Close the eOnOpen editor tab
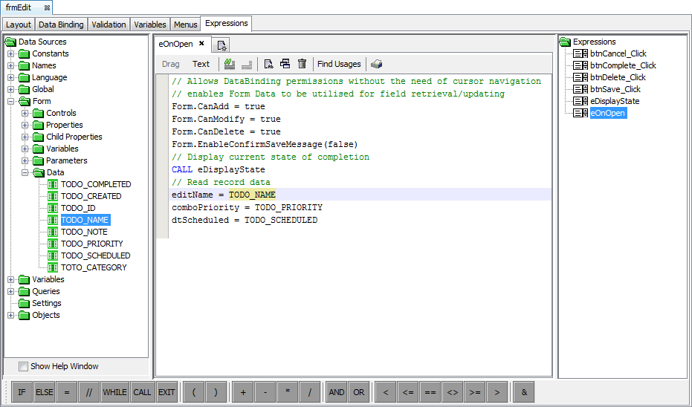 tap(201, 44)
